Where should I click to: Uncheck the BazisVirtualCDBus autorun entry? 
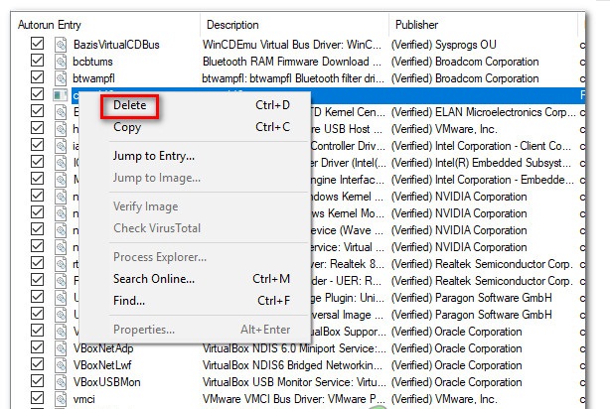pos(38,44)
